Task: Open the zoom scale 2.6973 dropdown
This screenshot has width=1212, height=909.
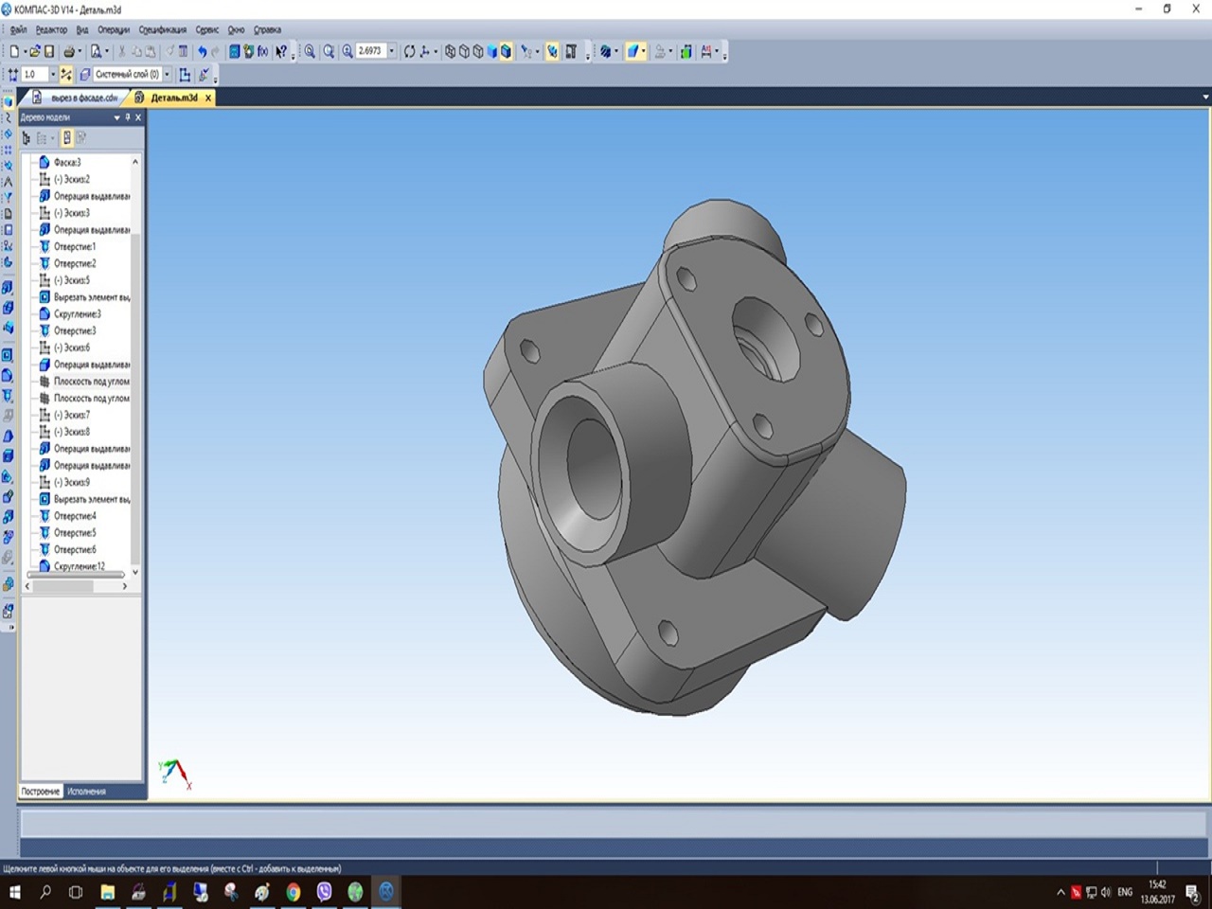Action: 392,52
